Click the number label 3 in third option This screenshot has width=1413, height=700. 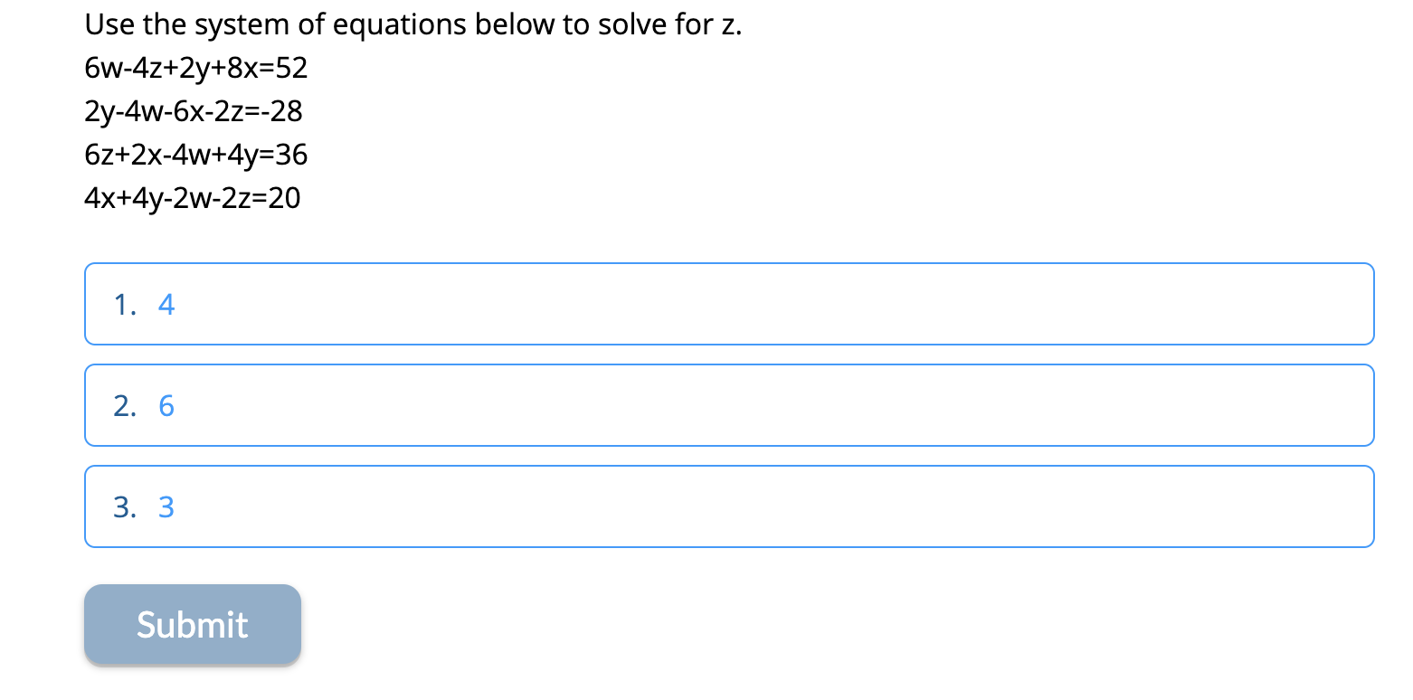coord(125,506)
